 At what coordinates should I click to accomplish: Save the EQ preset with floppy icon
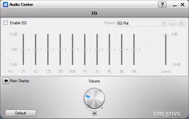coord(172,23)
